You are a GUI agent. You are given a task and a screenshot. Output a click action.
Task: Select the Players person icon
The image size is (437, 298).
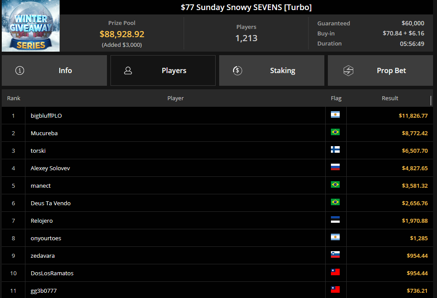128,70
